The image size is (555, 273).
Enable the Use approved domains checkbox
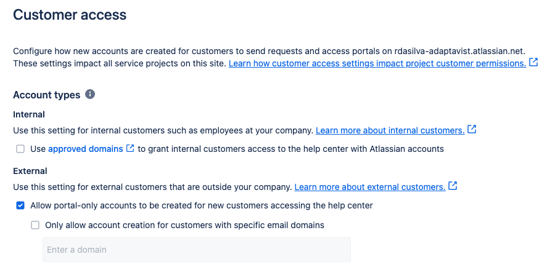coord(20,149)
